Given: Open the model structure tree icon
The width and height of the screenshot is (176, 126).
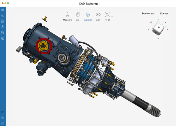Looking at the screenshot, I should pos(3,27).
